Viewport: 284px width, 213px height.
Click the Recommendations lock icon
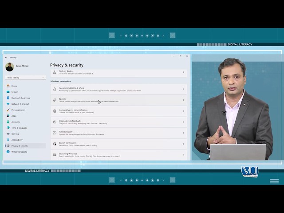tap(55, 89)
